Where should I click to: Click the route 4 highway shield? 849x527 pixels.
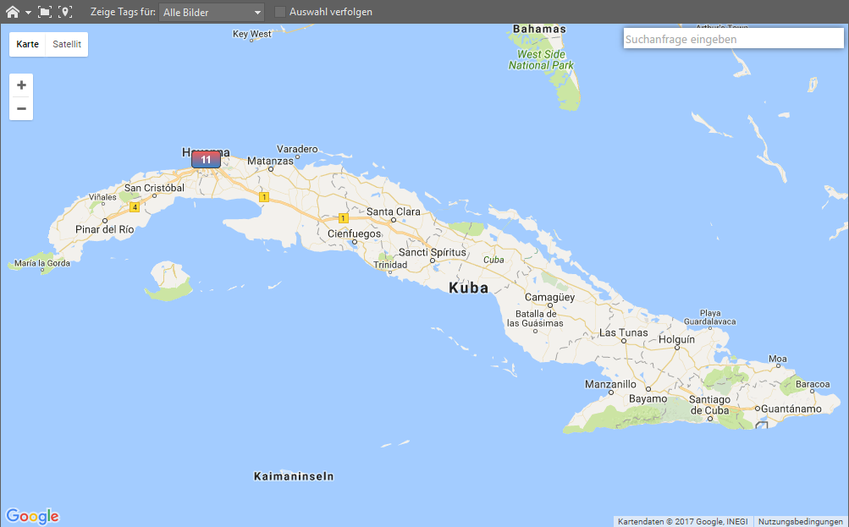[x=135, y=207]
